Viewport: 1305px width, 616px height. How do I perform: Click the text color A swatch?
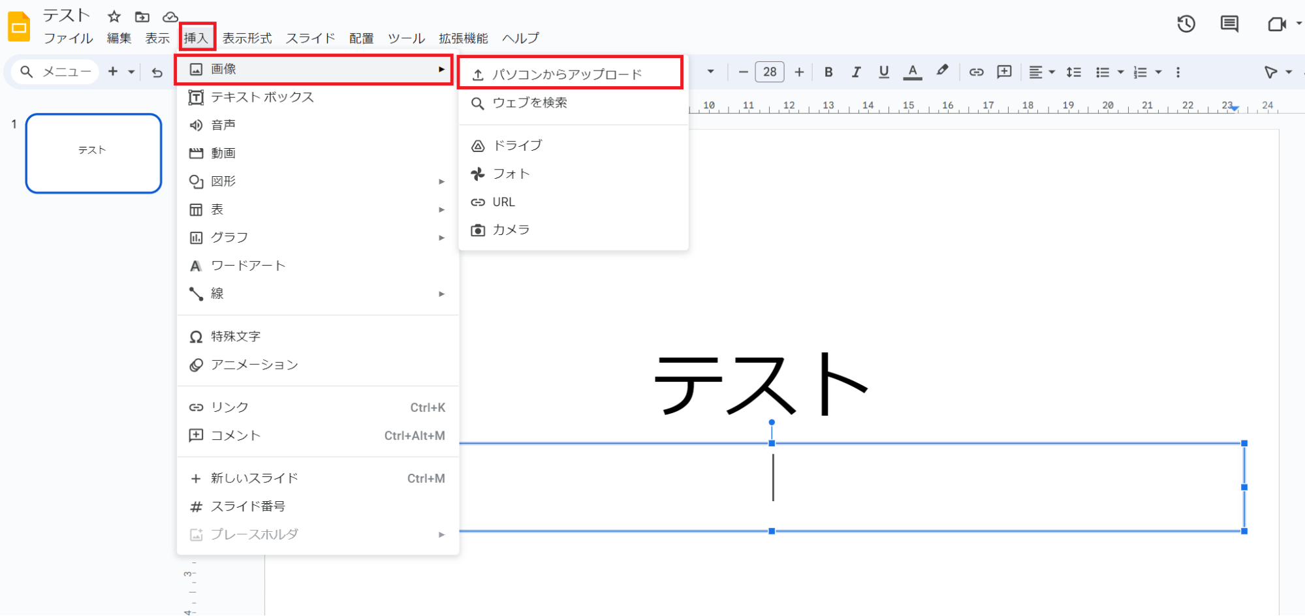coord(913,72)
